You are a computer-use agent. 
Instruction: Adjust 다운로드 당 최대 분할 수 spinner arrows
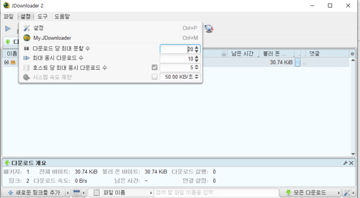tap(197, 49)
